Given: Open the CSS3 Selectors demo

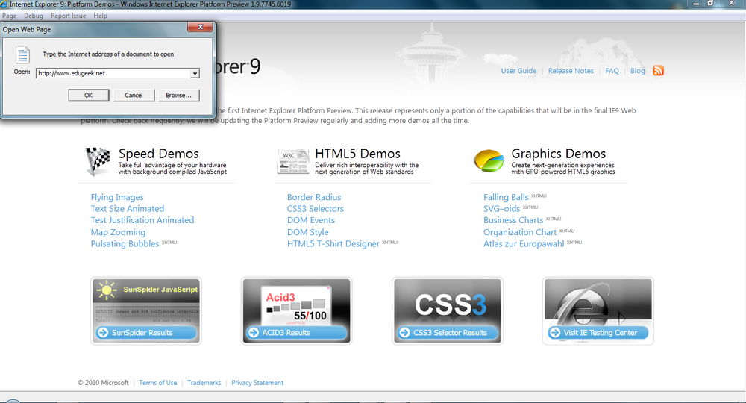Looking at the screenshot, I should pos(315,208).
